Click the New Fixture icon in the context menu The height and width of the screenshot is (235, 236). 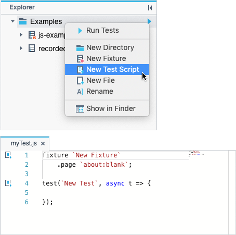click(80, 59)
